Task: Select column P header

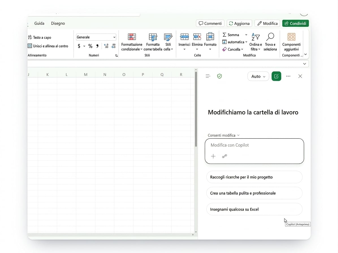Action: pos(143,75)
